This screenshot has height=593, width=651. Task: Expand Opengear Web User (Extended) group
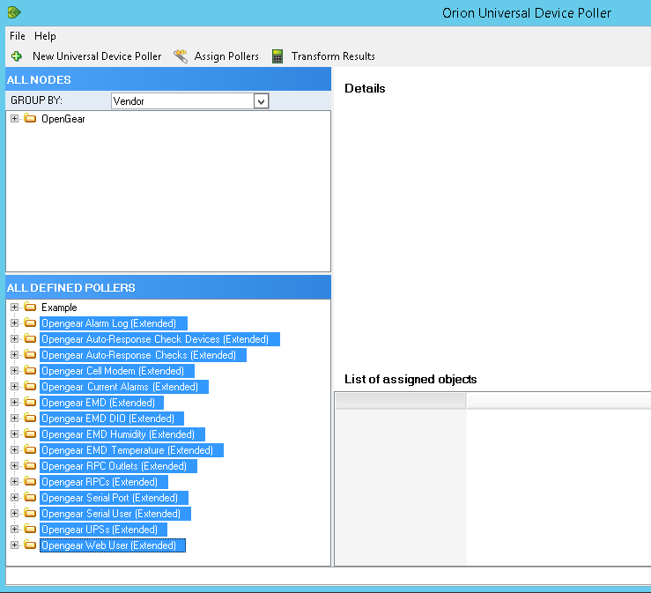coord(14,545)
